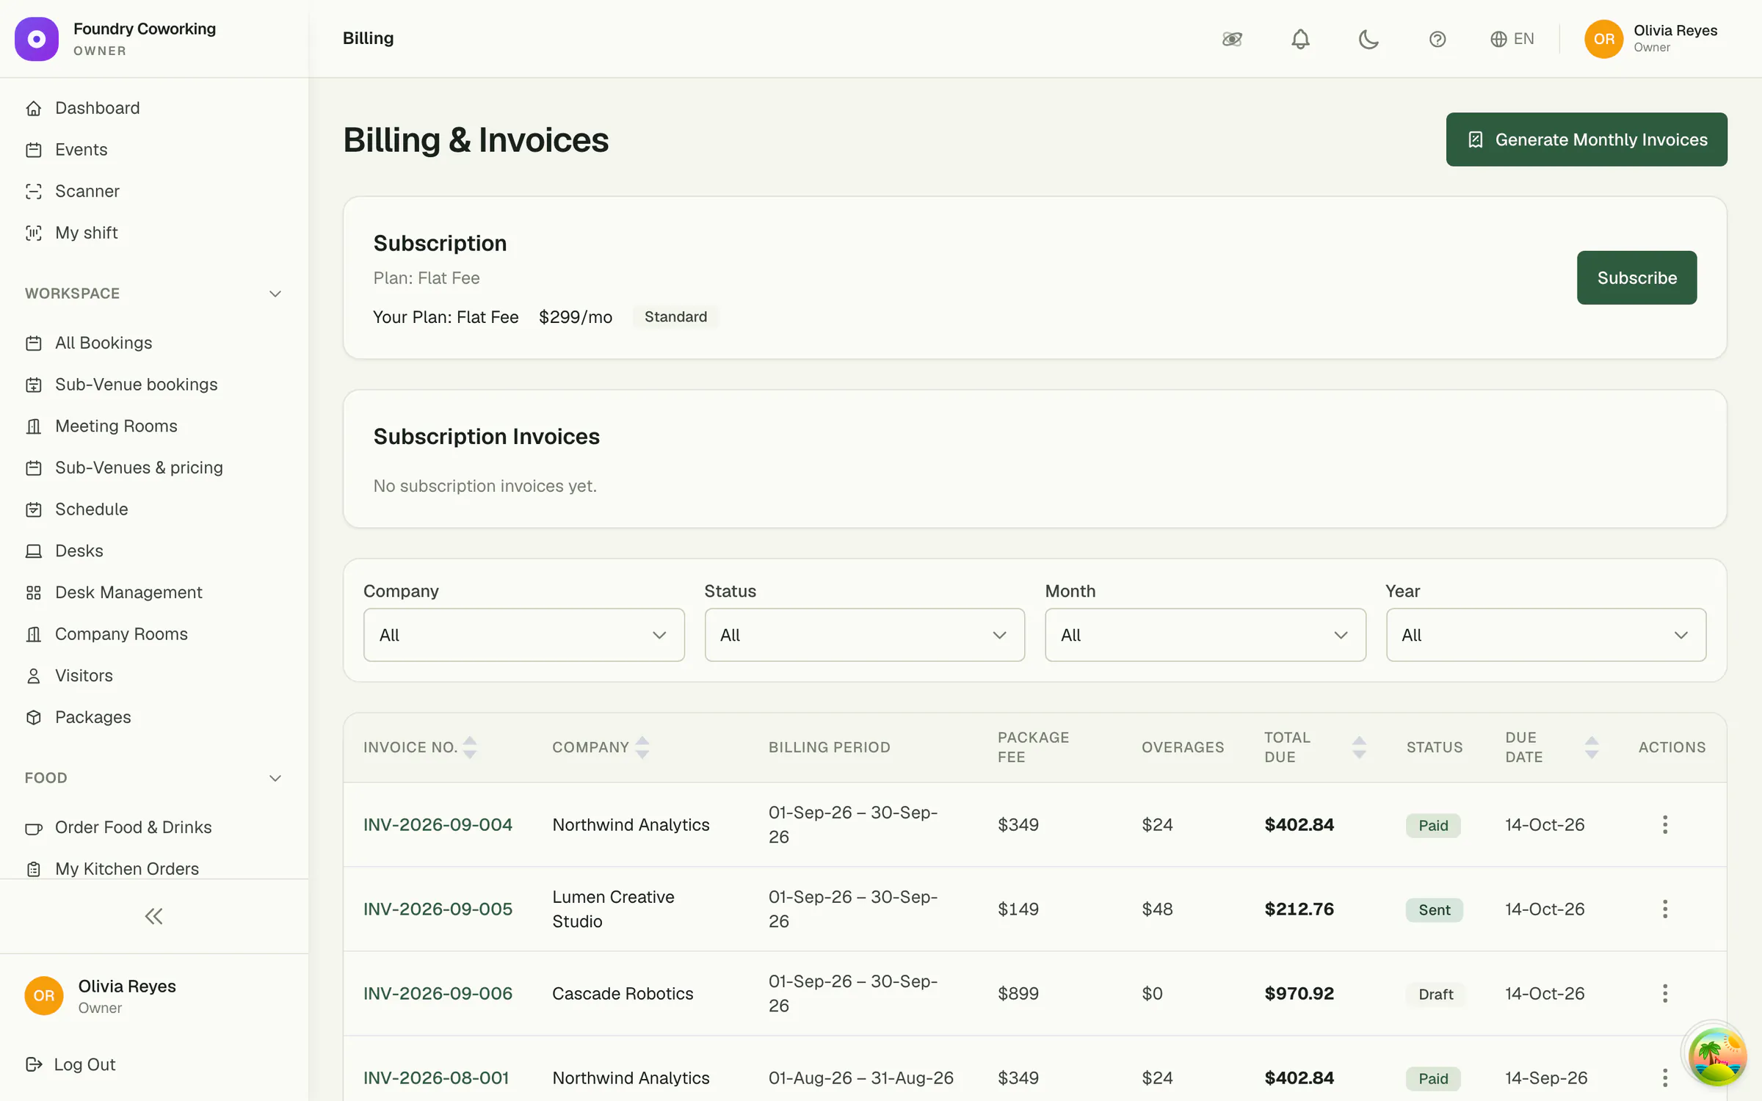Click the Standard plan tag
Viewport: 1762px width, 1101px height.
[675, 316]
